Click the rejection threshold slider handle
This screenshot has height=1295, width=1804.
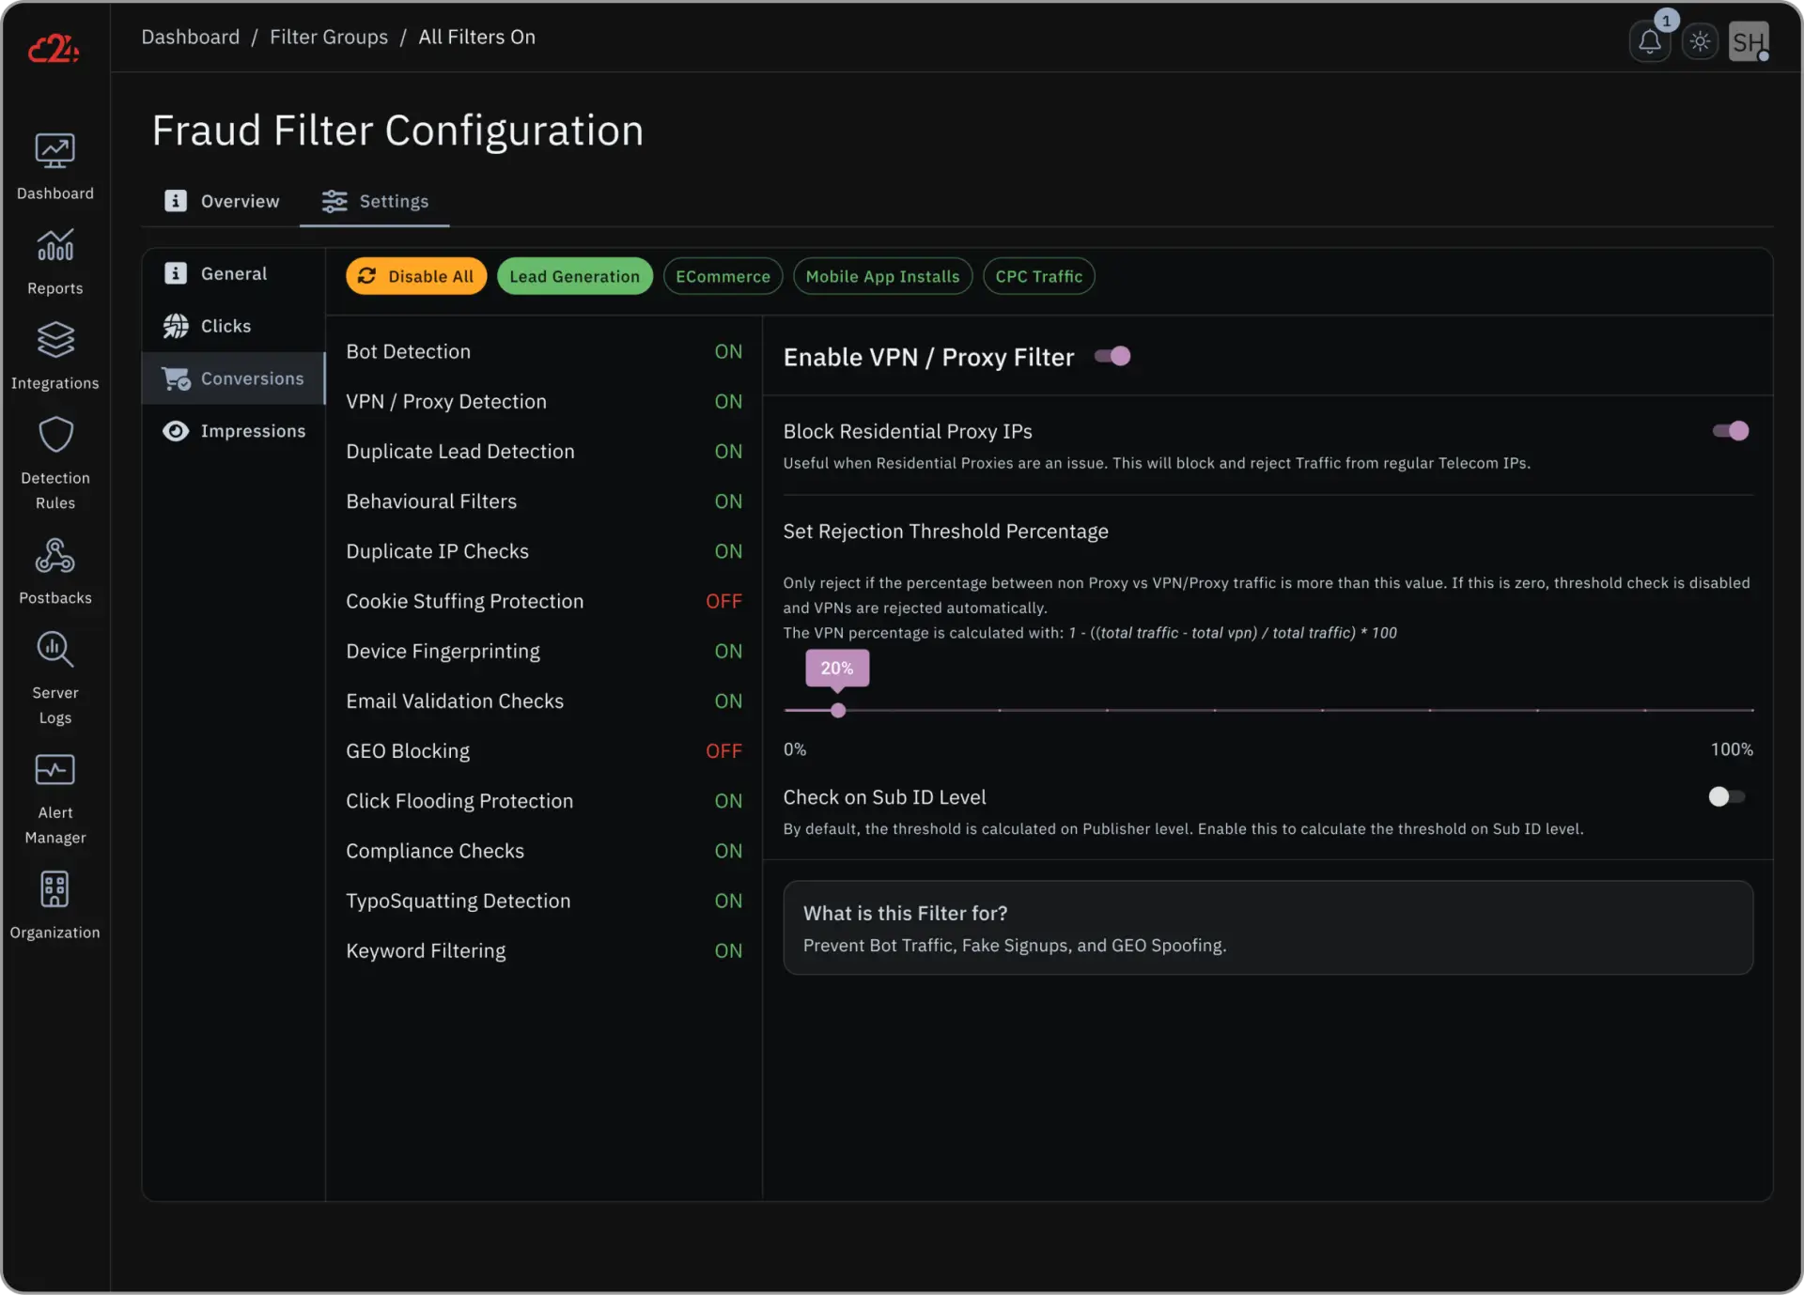[838, 711]
